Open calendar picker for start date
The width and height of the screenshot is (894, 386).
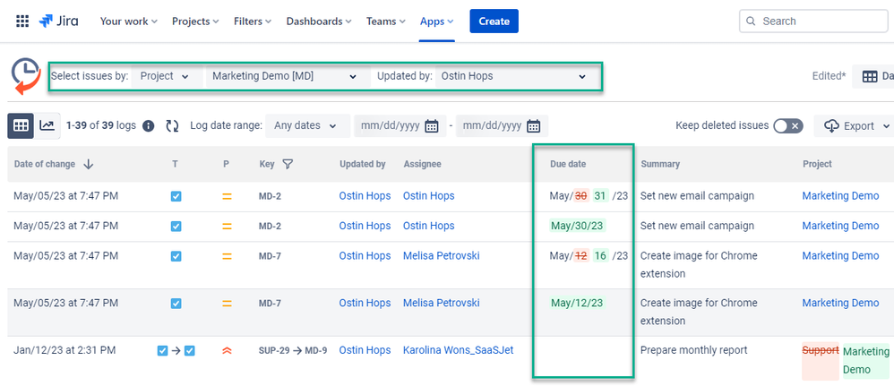pos(432,126)
